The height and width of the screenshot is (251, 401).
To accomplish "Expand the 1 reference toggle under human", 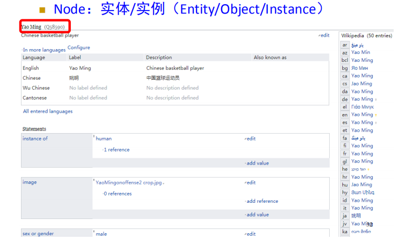I will pyautogui.click(x=116, y=149).
